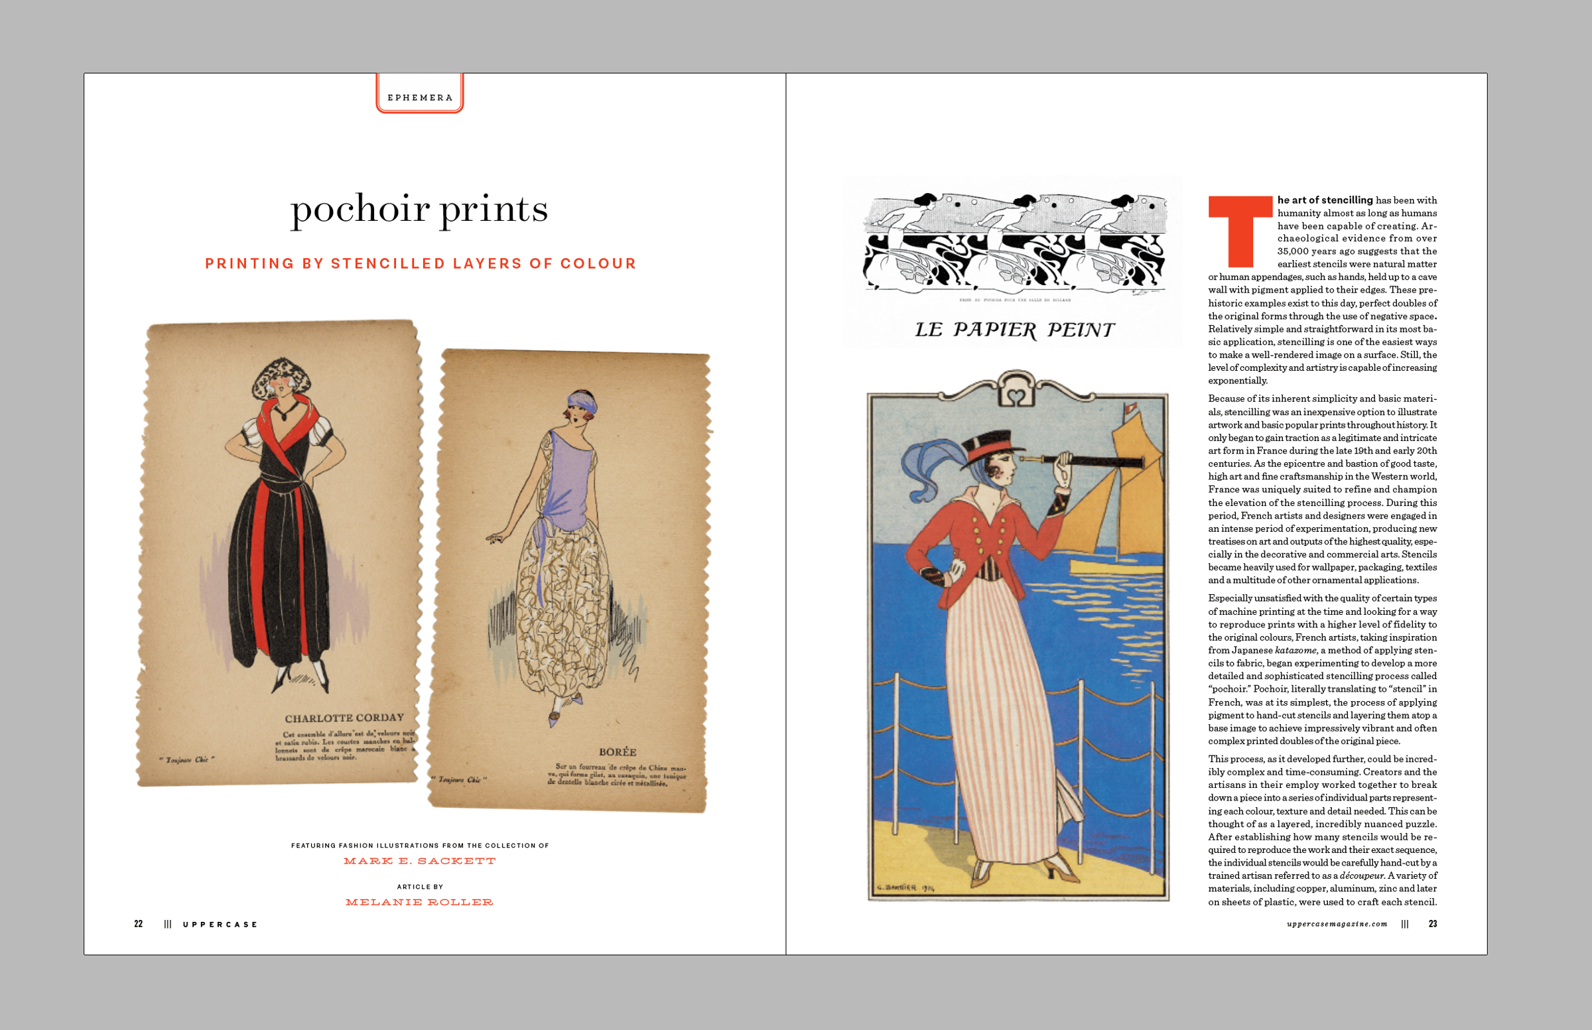Screen dimensions: 1592x1030
Task: Click the EPHEMERA section tab label
Action: coord(420,97)
